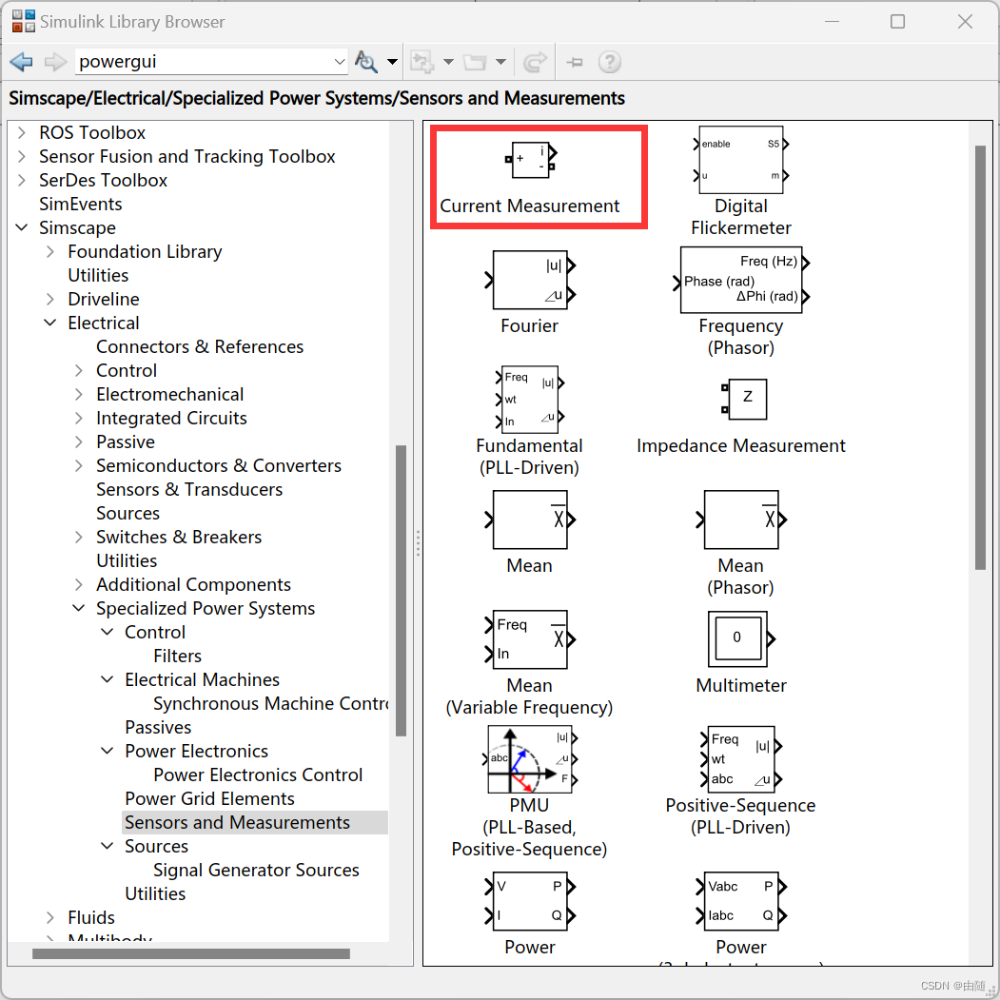Select the Positive-Sequence (PLL-Driven) block
This screenshot has height=1000, width=1000.
[741, 759]
